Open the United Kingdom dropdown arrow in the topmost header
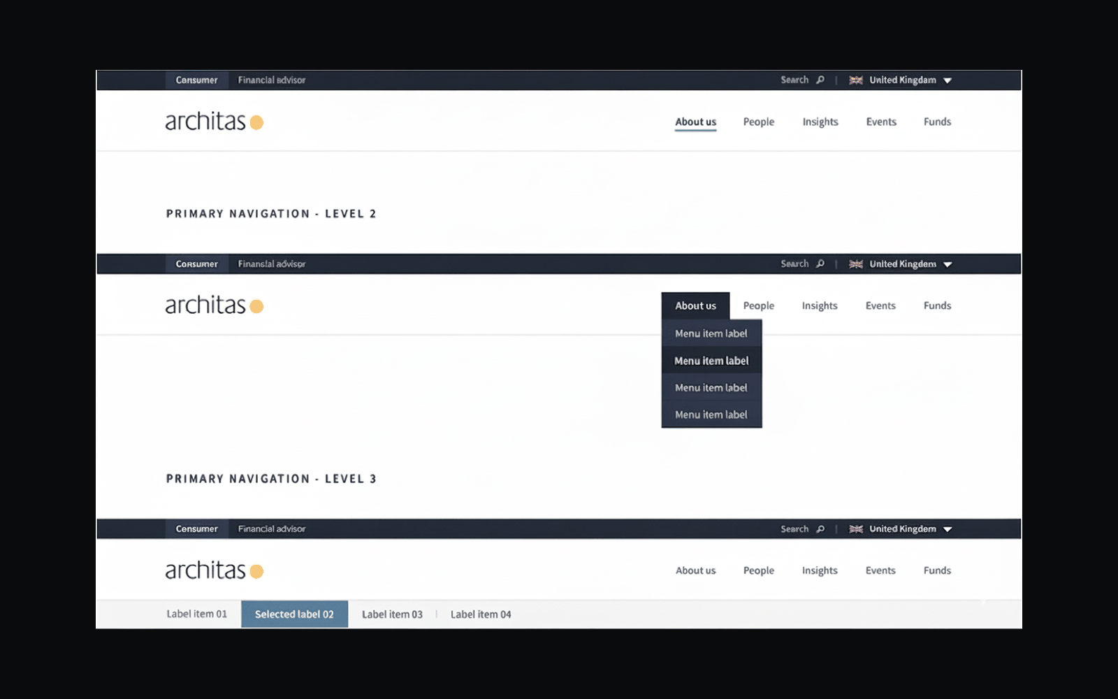Screen dimensions: 1118x699 click(x=948, y=80)
